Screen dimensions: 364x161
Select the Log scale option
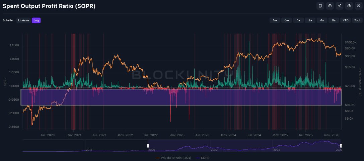[x=36, y=20]
